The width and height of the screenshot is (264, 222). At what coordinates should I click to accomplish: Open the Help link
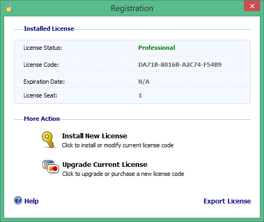click(x=31, y=201)
